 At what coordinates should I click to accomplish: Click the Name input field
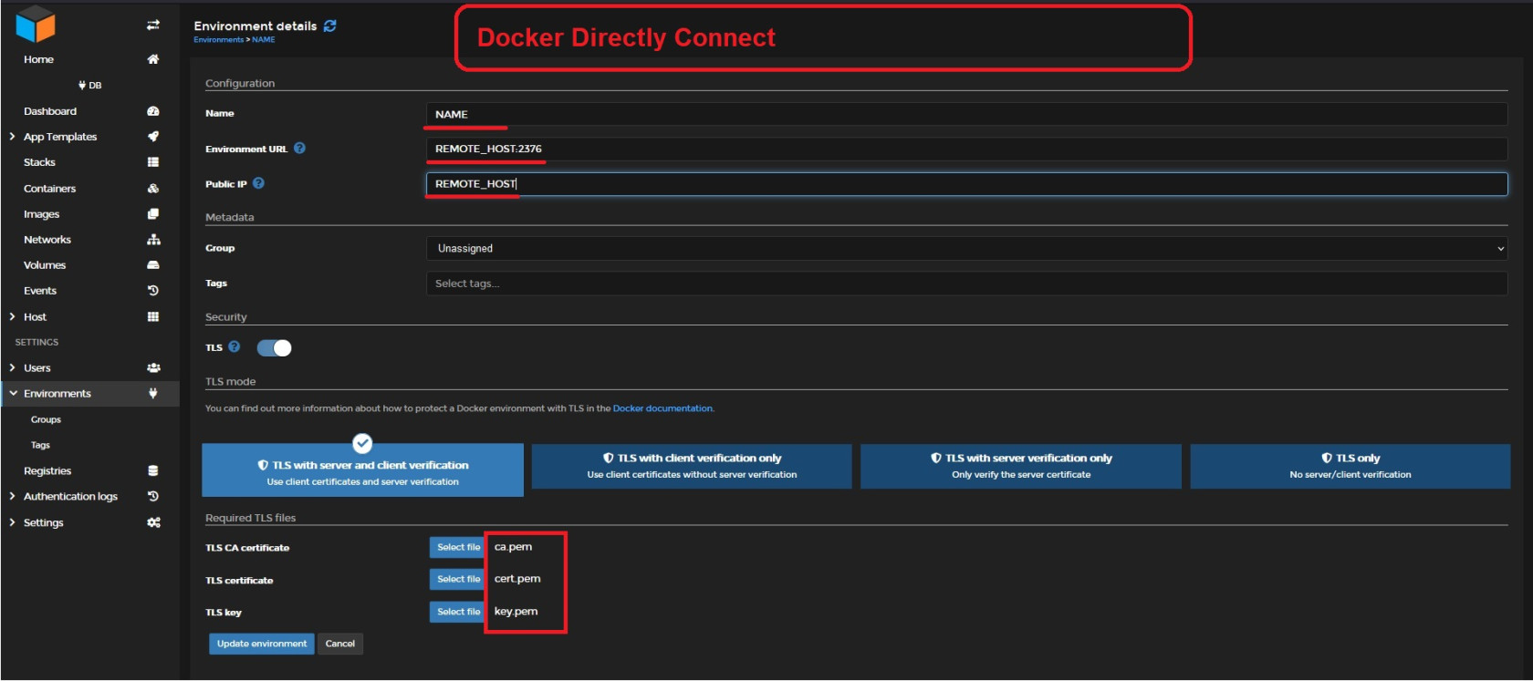click(967, 114)
